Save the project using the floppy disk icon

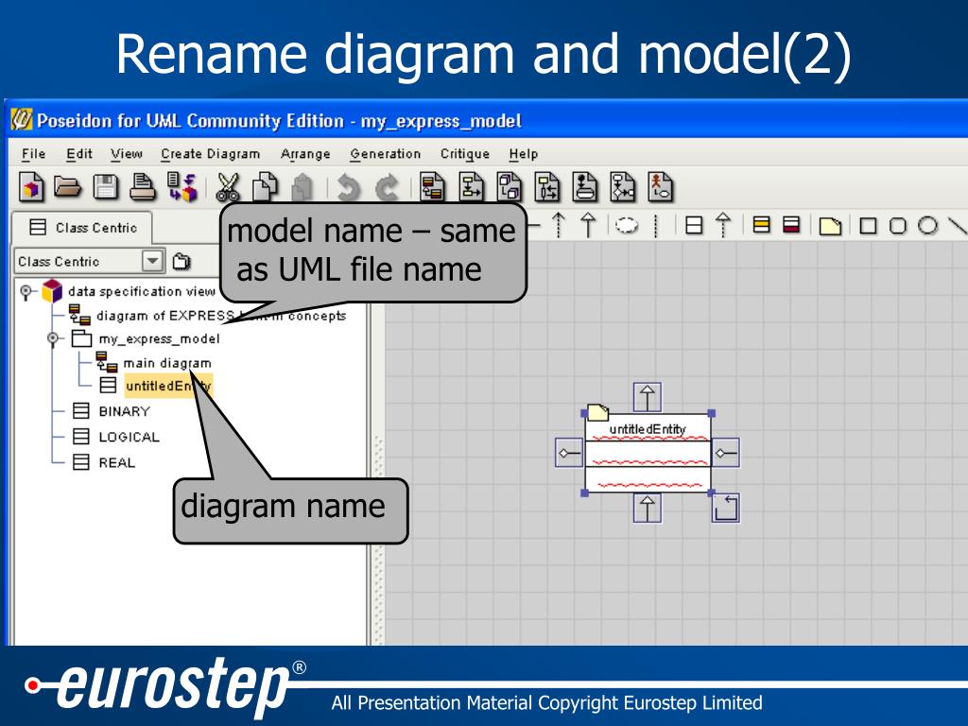click(106, 187)
